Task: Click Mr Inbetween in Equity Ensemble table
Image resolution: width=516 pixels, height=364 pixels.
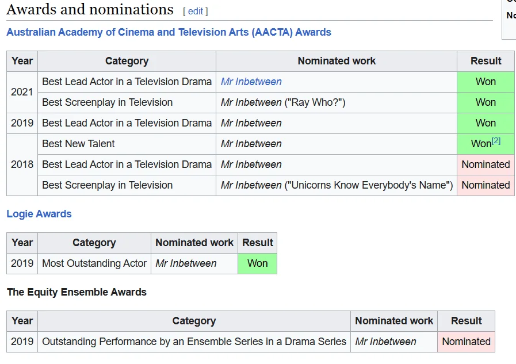Action: tap(394, 342)
